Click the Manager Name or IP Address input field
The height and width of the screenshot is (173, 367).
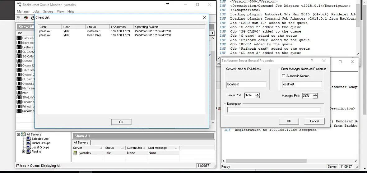pyautogui.click(x=302, y=84)
